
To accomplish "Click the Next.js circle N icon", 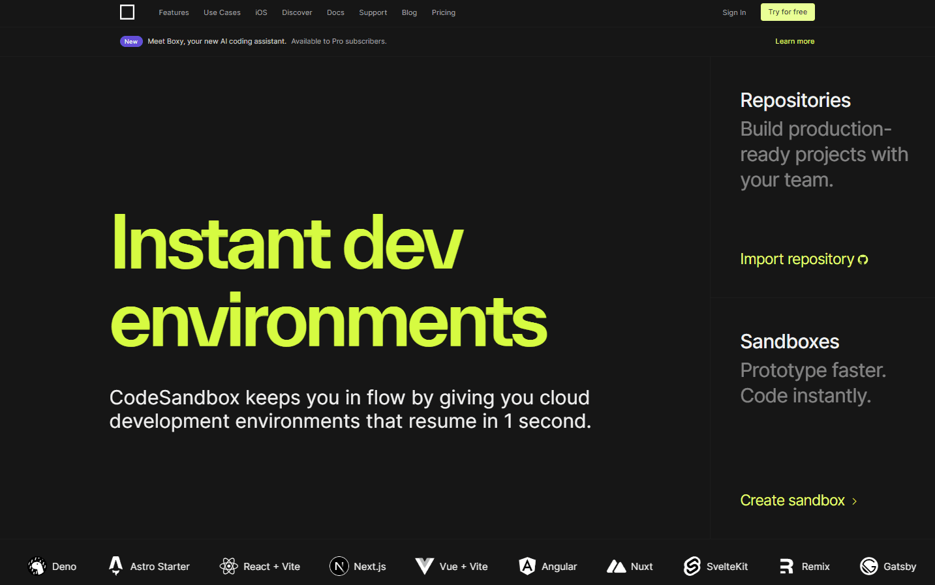I will (339, 566).
